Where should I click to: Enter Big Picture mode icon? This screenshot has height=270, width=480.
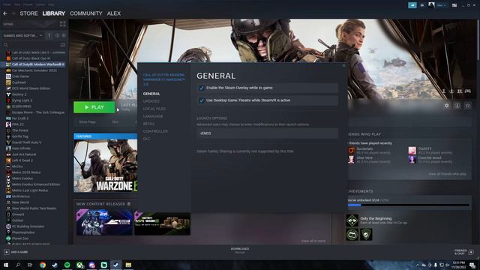(x=454, y=5)
